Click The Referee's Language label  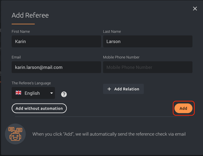(31, 83)
